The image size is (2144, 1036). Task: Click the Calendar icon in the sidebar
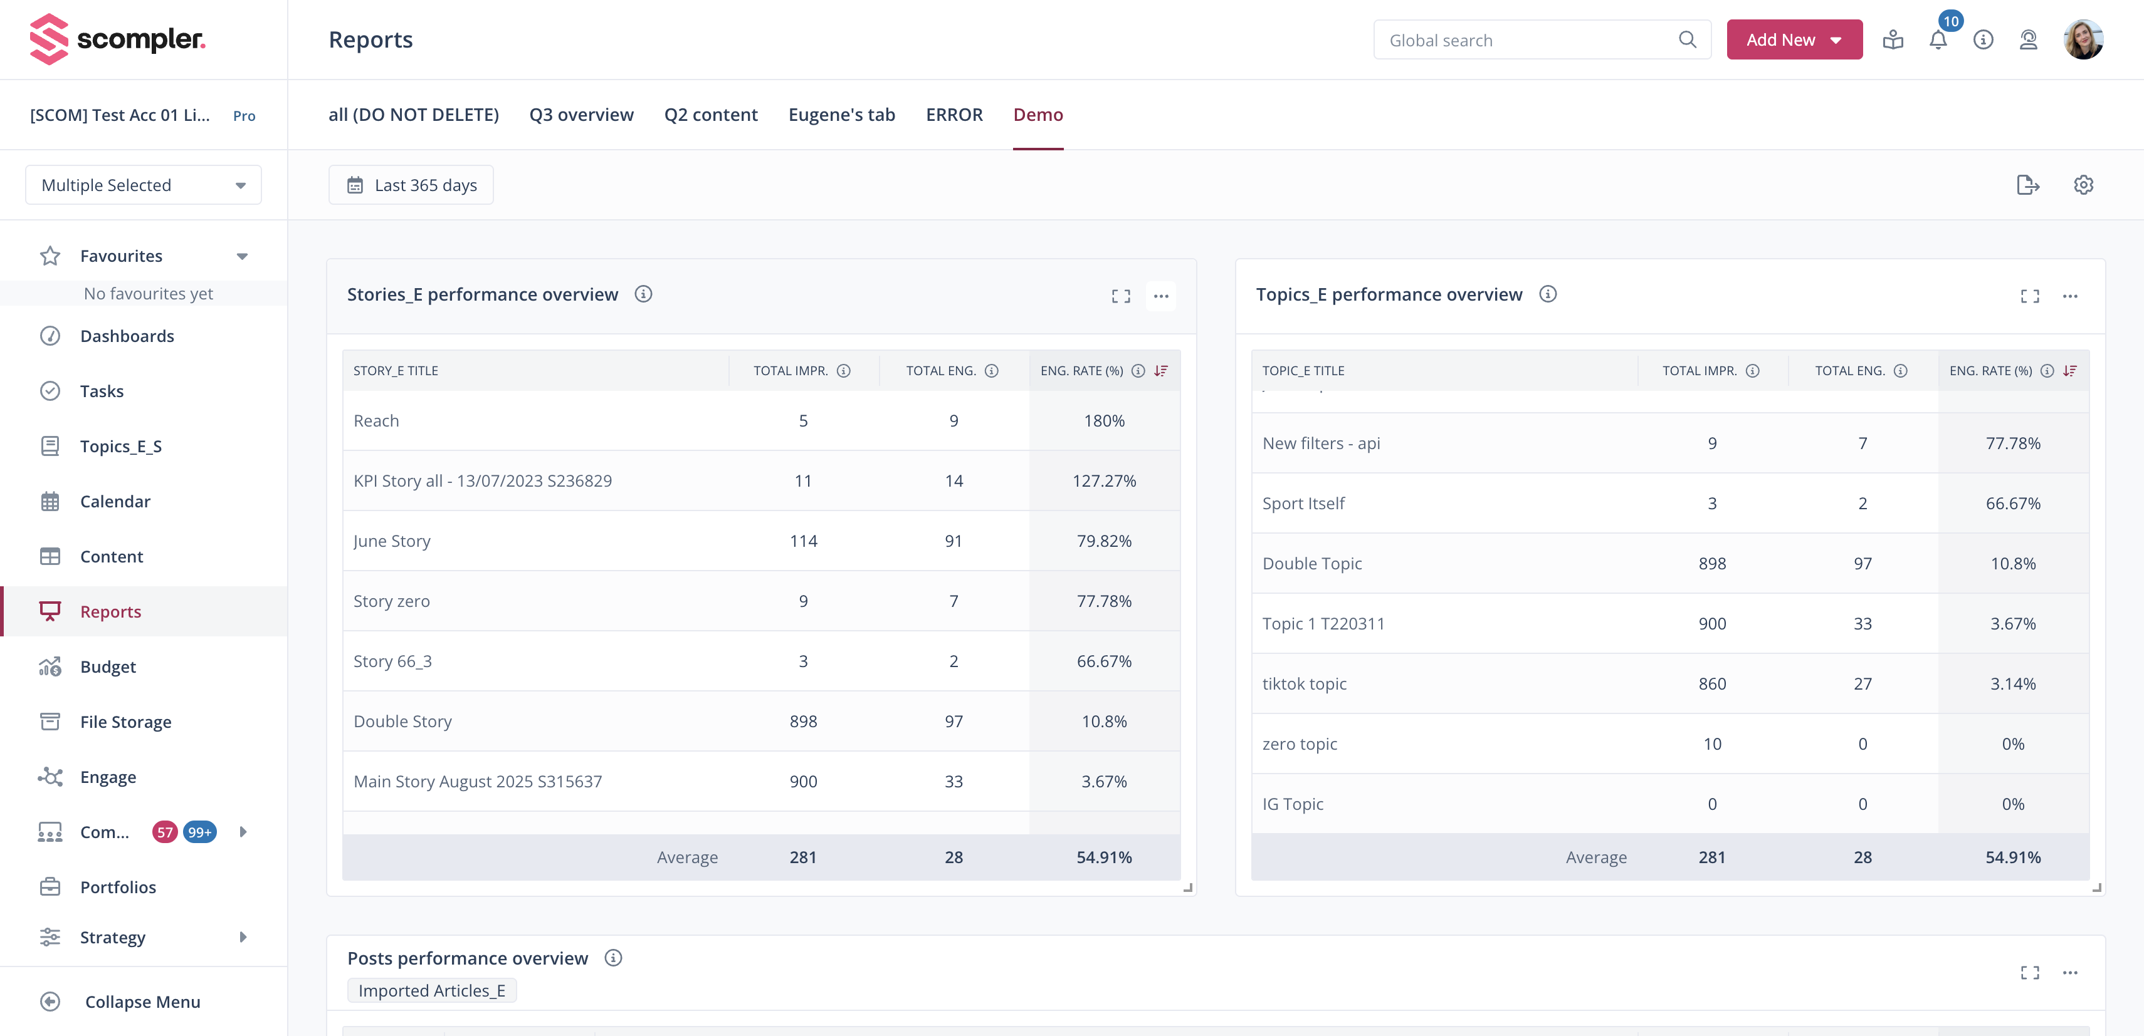[50, 500]
